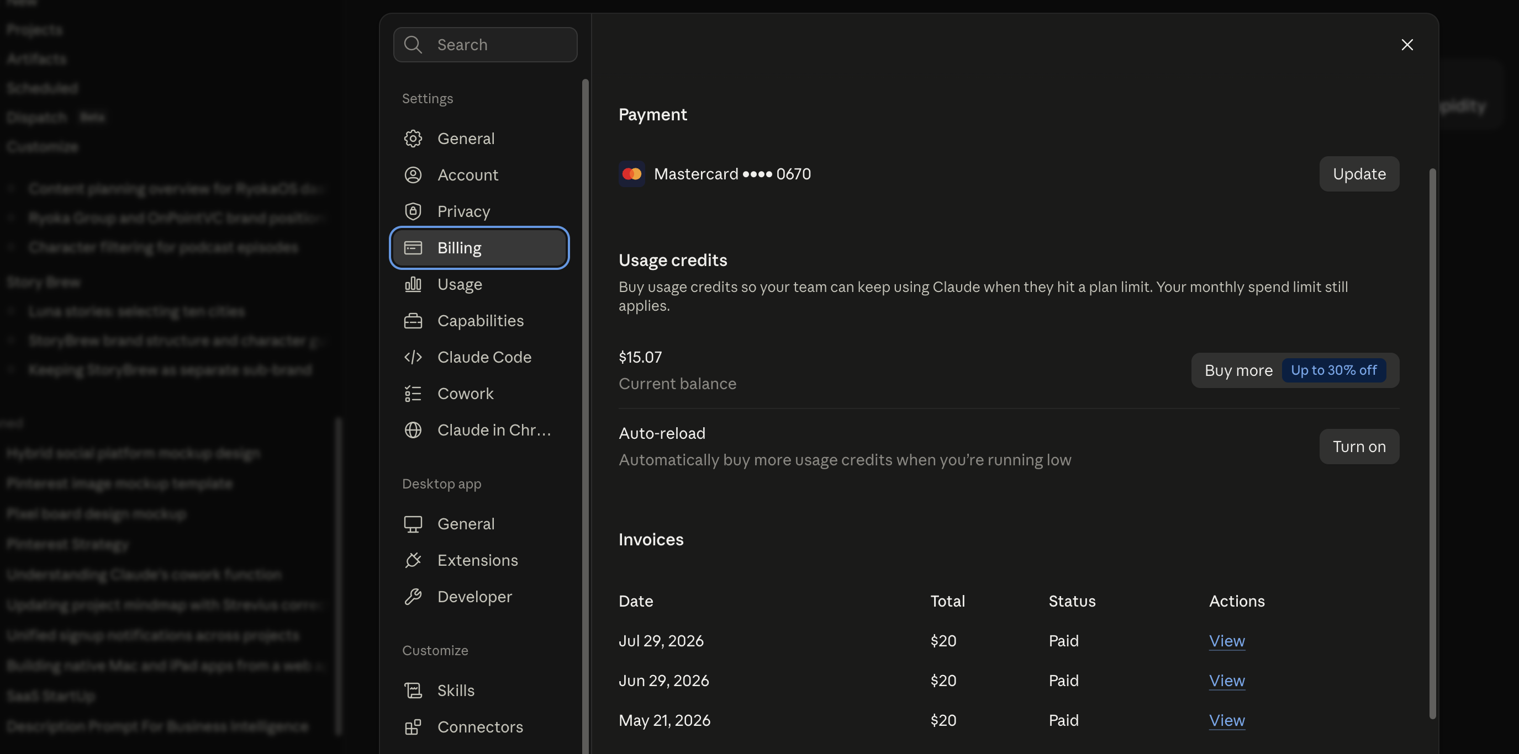The image size is (1519, 754).
Task: Click the Cowork checklist icon
Action: [x=413, y=394]
